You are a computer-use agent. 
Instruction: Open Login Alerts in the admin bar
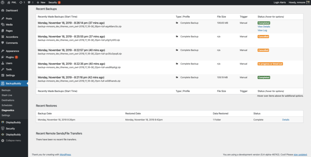click(279, 2)
